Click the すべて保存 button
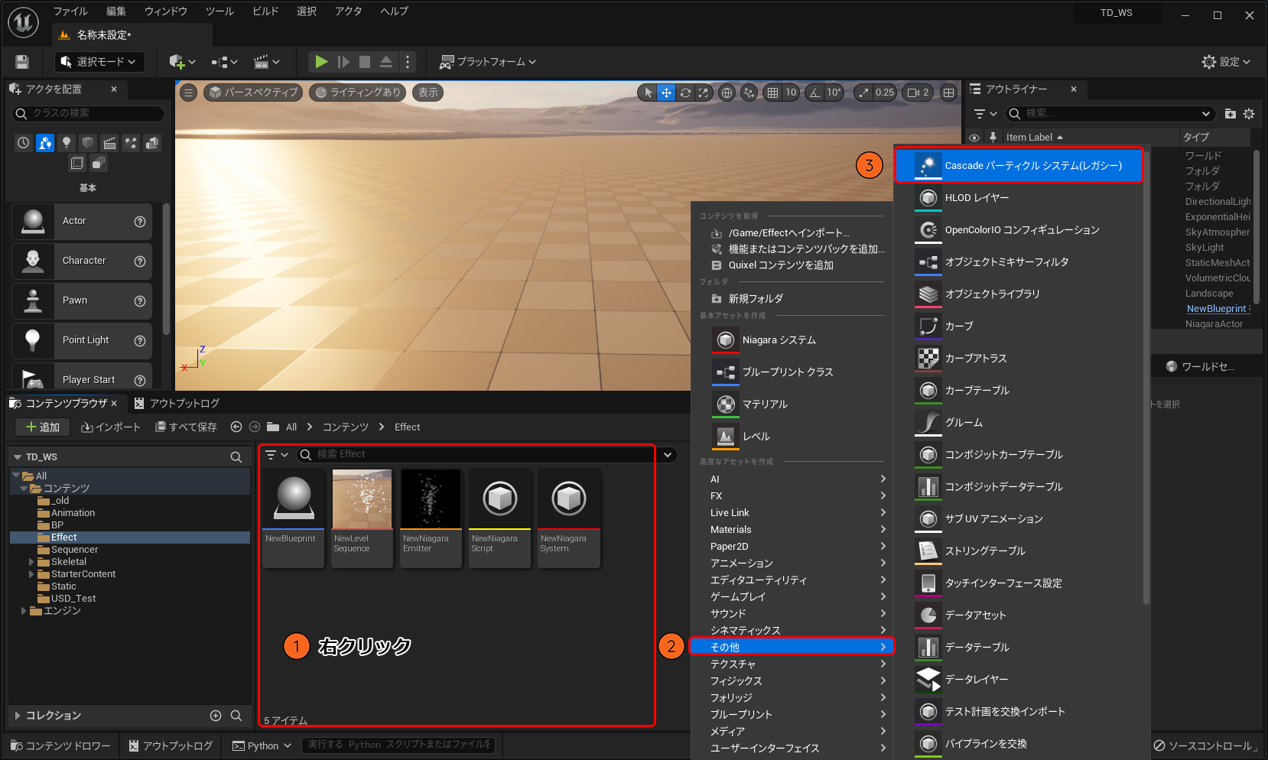1268x760 pixels. tap(186, 427)
